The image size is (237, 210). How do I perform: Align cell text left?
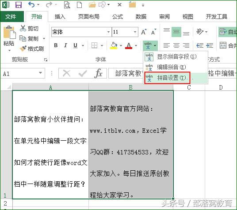167,45
